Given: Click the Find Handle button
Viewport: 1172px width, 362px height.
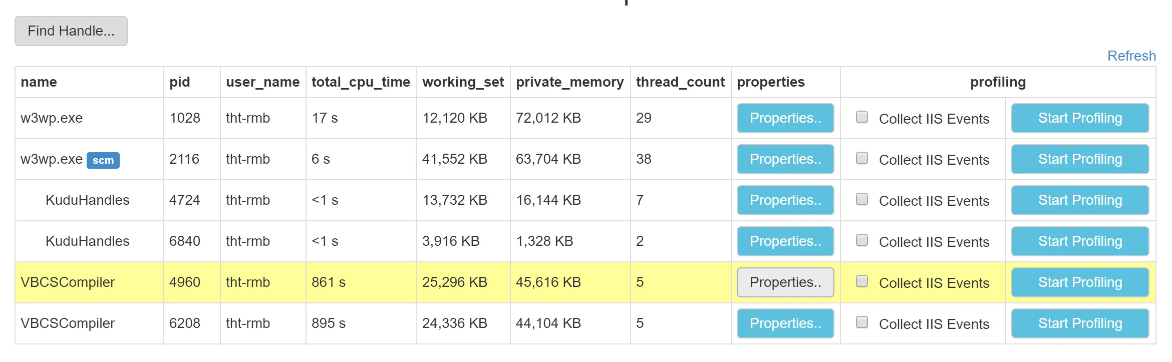Looking at the screenshot, I should click(x=71, y=31).
